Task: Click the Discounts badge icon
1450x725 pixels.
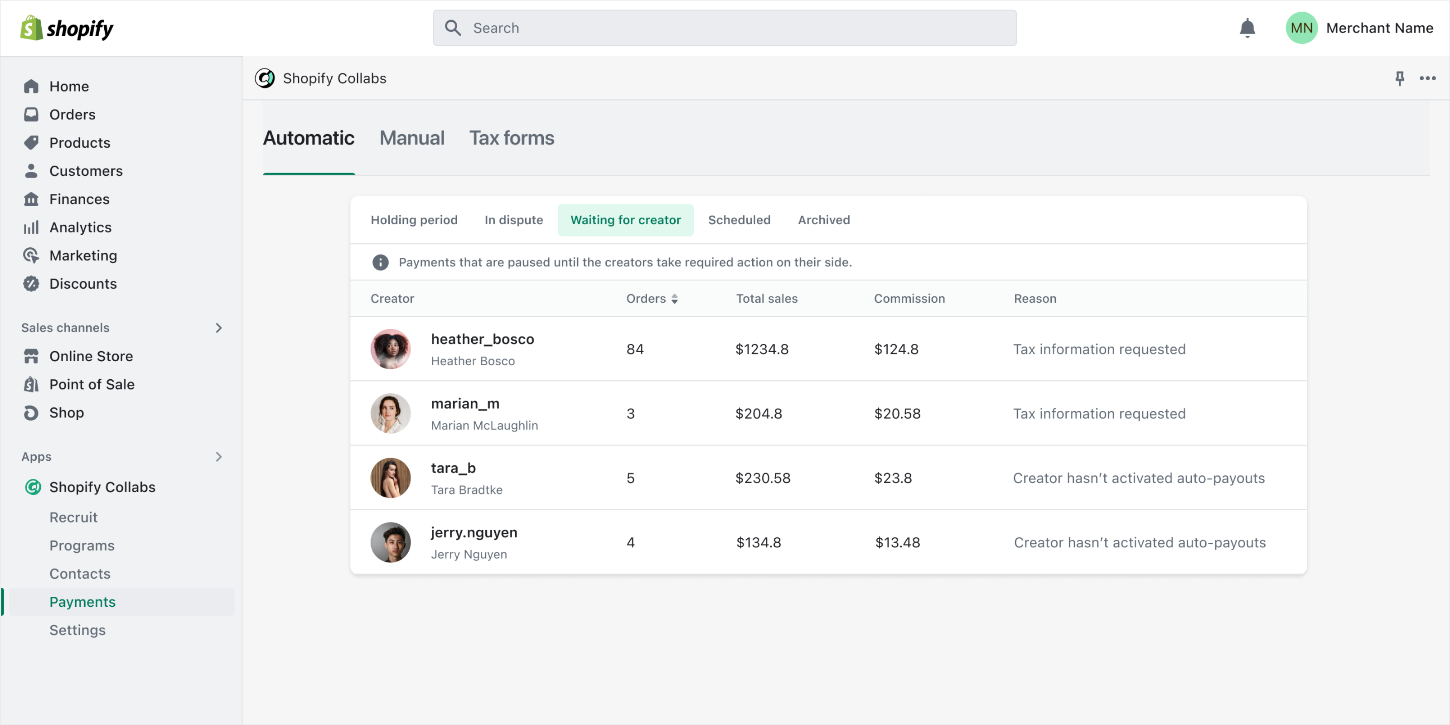Action: point(31,284)
